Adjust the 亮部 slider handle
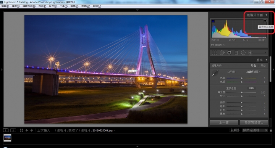This screenshot has height=148, width=275. pyautogui.click(x=242, y=103)
